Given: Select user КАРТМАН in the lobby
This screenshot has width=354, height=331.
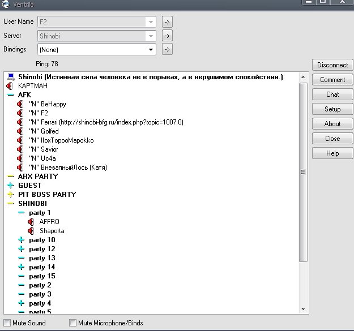Looking at the screenshot, I should [x=33, y=86].
